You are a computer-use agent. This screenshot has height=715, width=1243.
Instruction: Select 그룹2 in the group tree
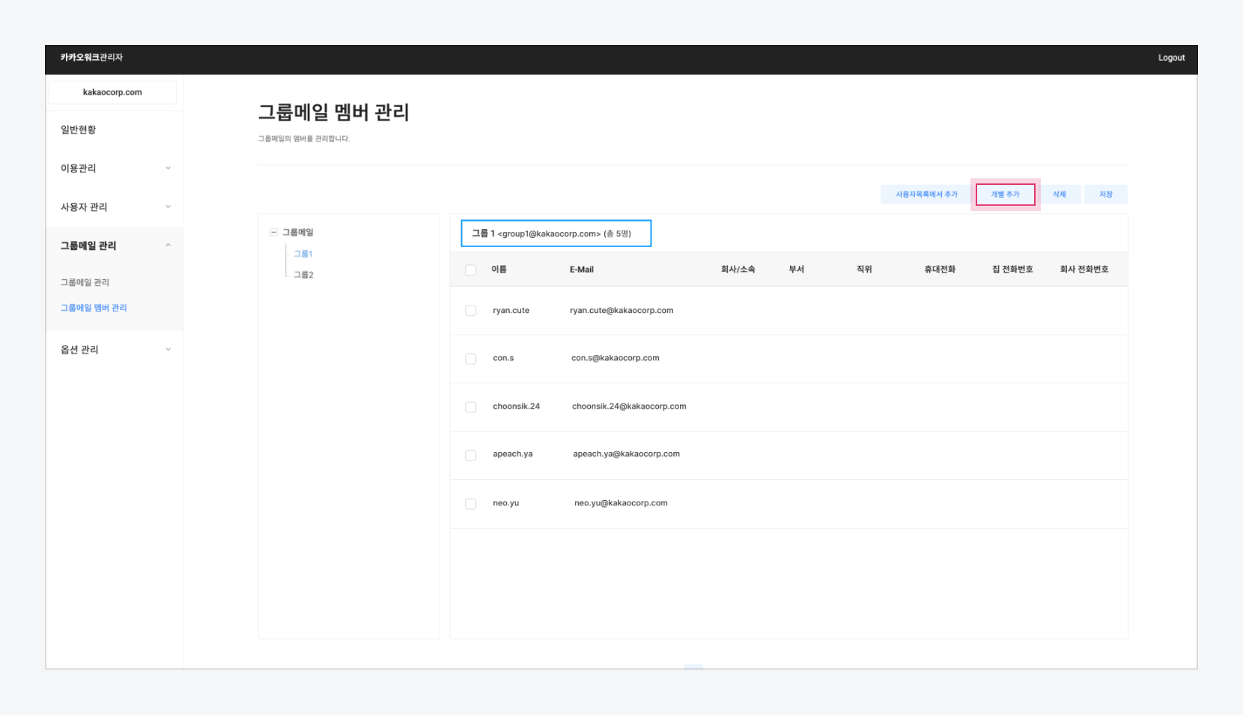(x=303, y=275)
